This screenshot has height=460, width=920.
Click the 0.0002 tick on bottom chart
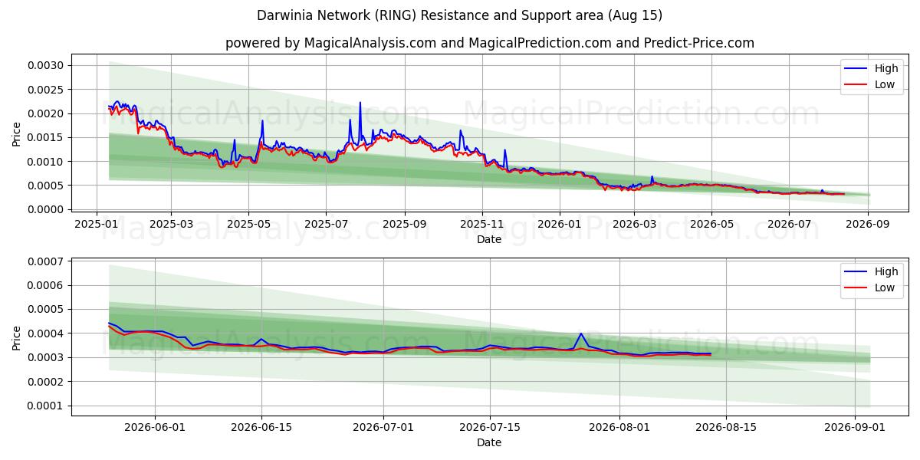(46, 382)
